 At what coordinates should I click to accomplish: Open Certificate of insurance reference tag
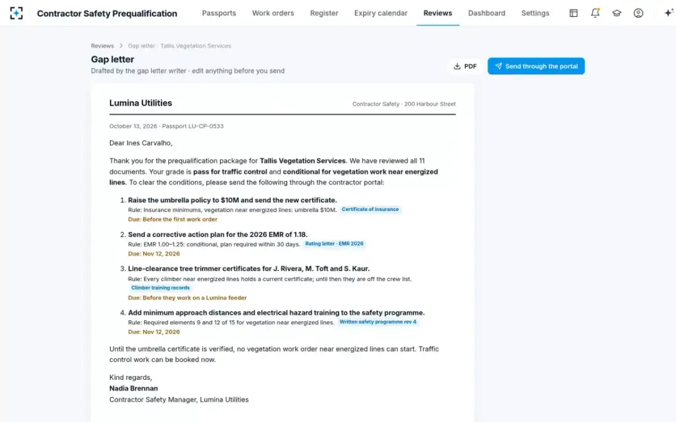370,209
